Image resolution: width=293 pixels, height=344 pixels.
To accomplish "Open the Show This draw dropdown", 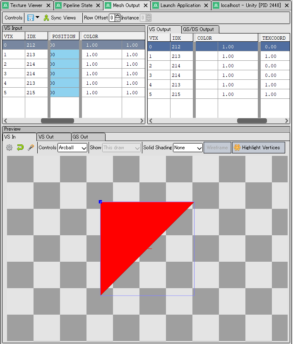I will pos(121,148).
